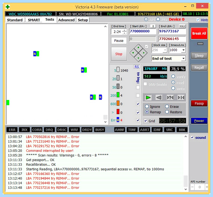
Task: Toggle the sound checkbox
Action: (x=192, y=137)
